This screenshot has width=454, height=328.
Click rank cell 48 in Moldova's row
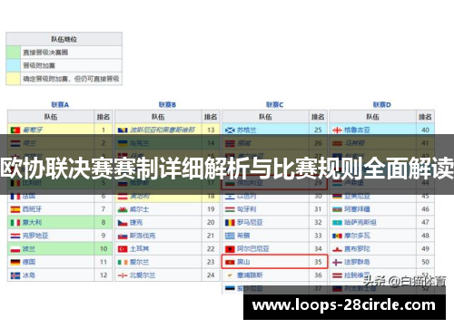click(425, 236)
